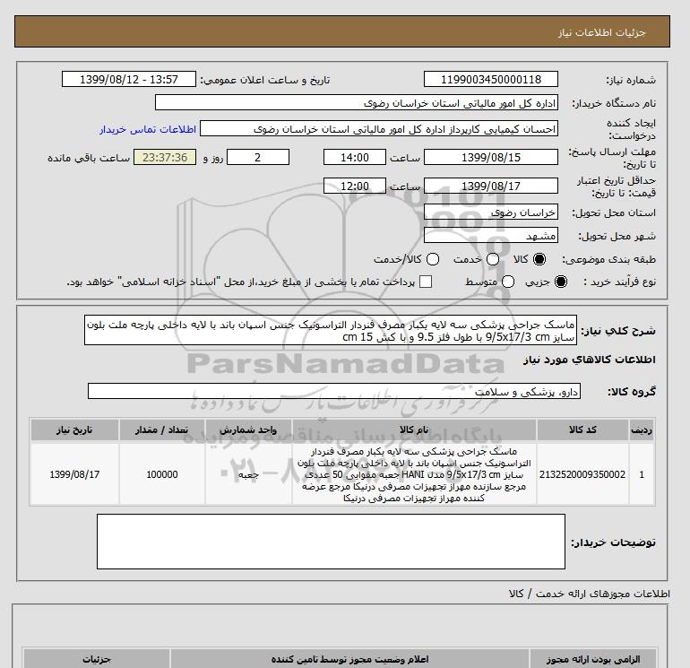Click the نام کالا column header
Viewport: 690px width, 668px height.
pyautogui.click(x=414, y=429)
